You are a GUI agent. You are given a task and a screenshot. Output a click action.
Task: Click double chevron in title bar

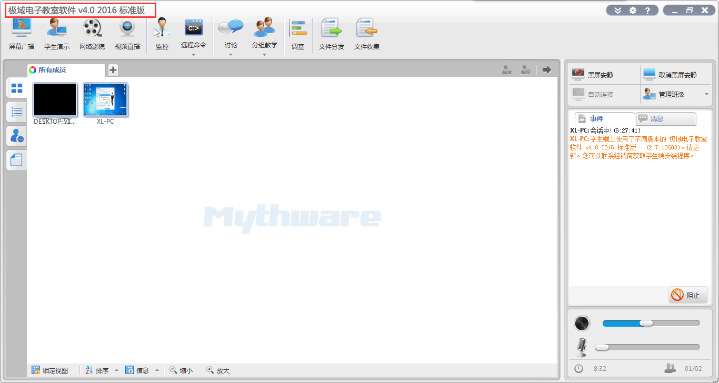[x=617, y=10]
